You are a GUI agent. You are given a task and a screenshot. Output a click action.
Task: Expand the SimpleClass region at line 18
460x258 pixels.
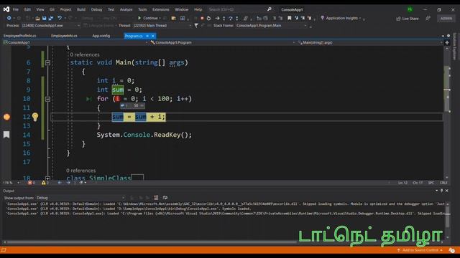coord(48,178)
